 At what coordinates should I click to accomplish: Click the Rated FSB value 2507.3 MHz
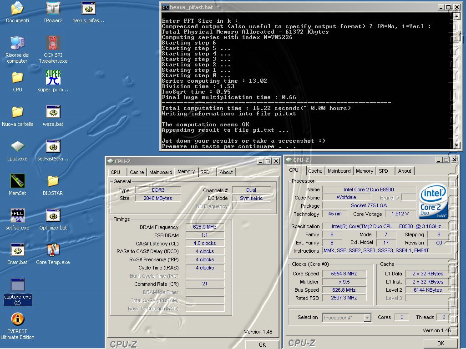click(344, 298)
